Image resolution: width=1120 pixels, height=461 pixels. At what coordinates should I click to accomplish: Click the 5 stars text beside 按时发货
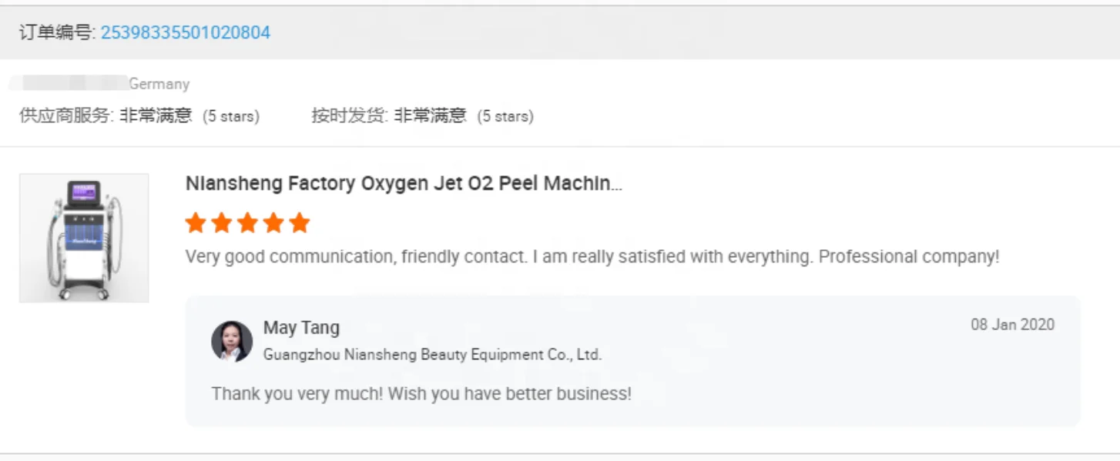[x=505, y=117]
